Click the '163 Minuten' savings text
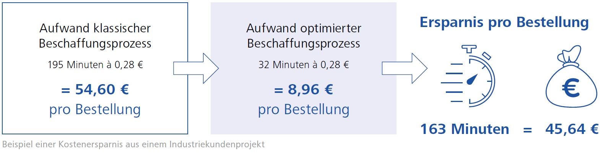Image resolution: width=616 pixels, height=153 pixels. point(465,129)
